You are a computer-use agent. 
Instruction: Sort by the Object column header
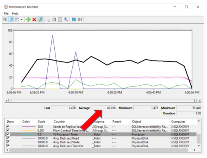pos(150,122)
